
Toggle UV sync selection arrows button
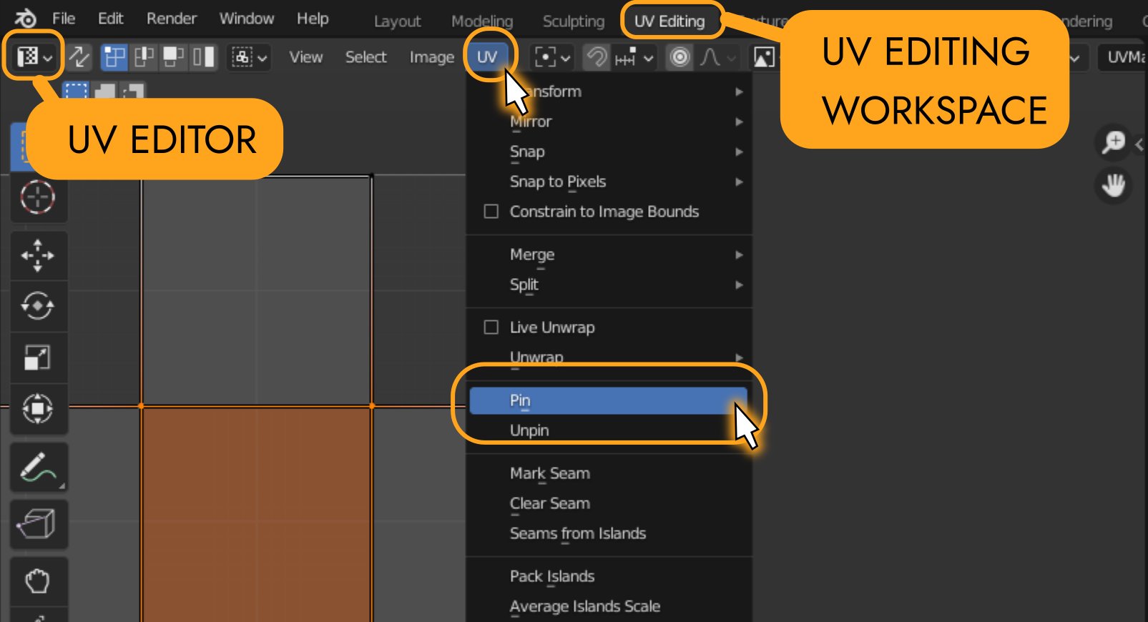(x=79, y=57)
